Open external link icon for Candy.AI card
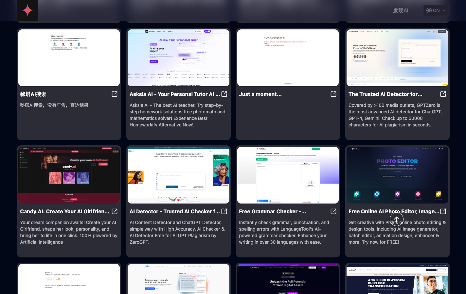466x294 pixels. tap(115, 211)
